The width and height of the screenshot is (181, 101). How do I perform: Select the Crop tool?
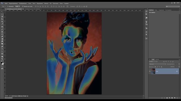(x=2, y=22)
